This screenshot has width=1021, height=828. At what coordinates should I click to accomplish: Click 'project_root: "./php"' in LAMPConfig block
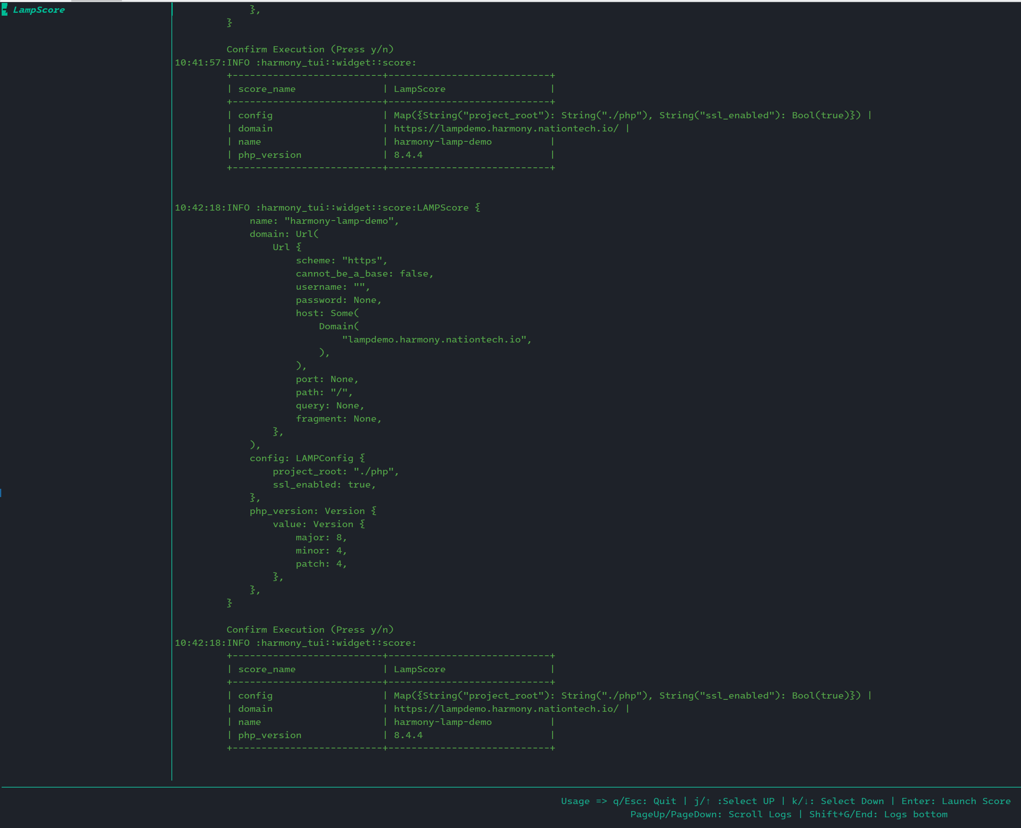[336, 471]
